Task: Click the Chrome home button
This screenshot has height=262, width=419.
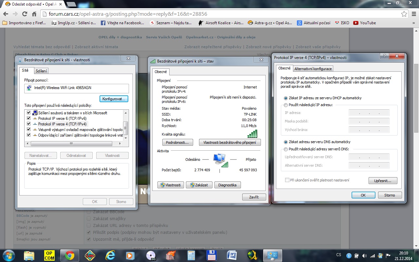Action: tap(34, 14)
